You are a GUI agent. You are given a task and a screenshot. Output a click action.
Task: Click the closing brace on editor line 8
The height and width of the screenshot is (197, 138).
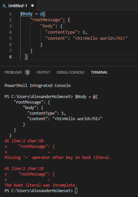pyautogui.click(x=26, y=57)
